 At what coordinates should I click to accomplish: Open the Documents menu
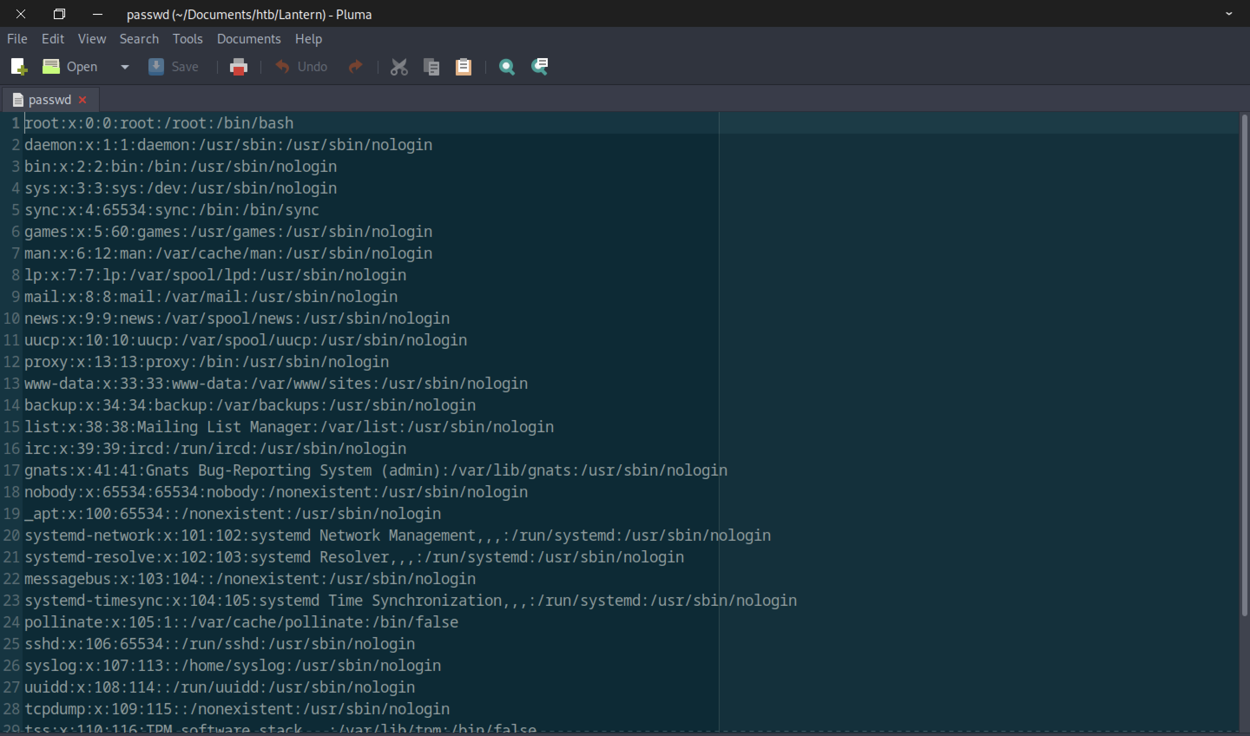point(249,39)
